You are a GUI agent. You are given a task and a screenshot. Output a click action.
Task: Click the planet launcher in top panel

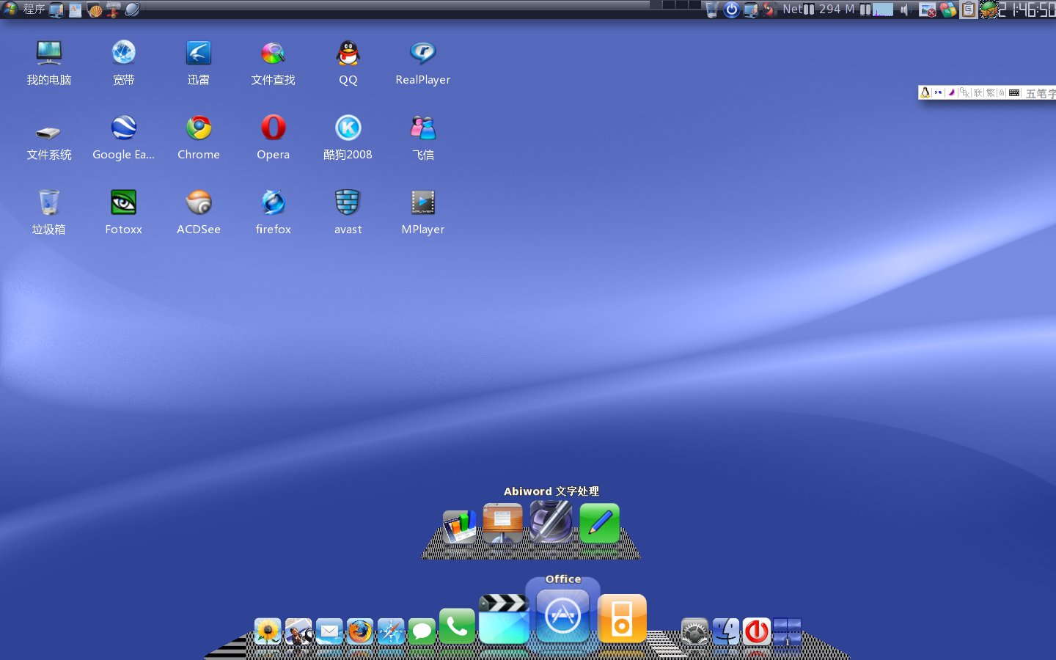coord(133,10)
